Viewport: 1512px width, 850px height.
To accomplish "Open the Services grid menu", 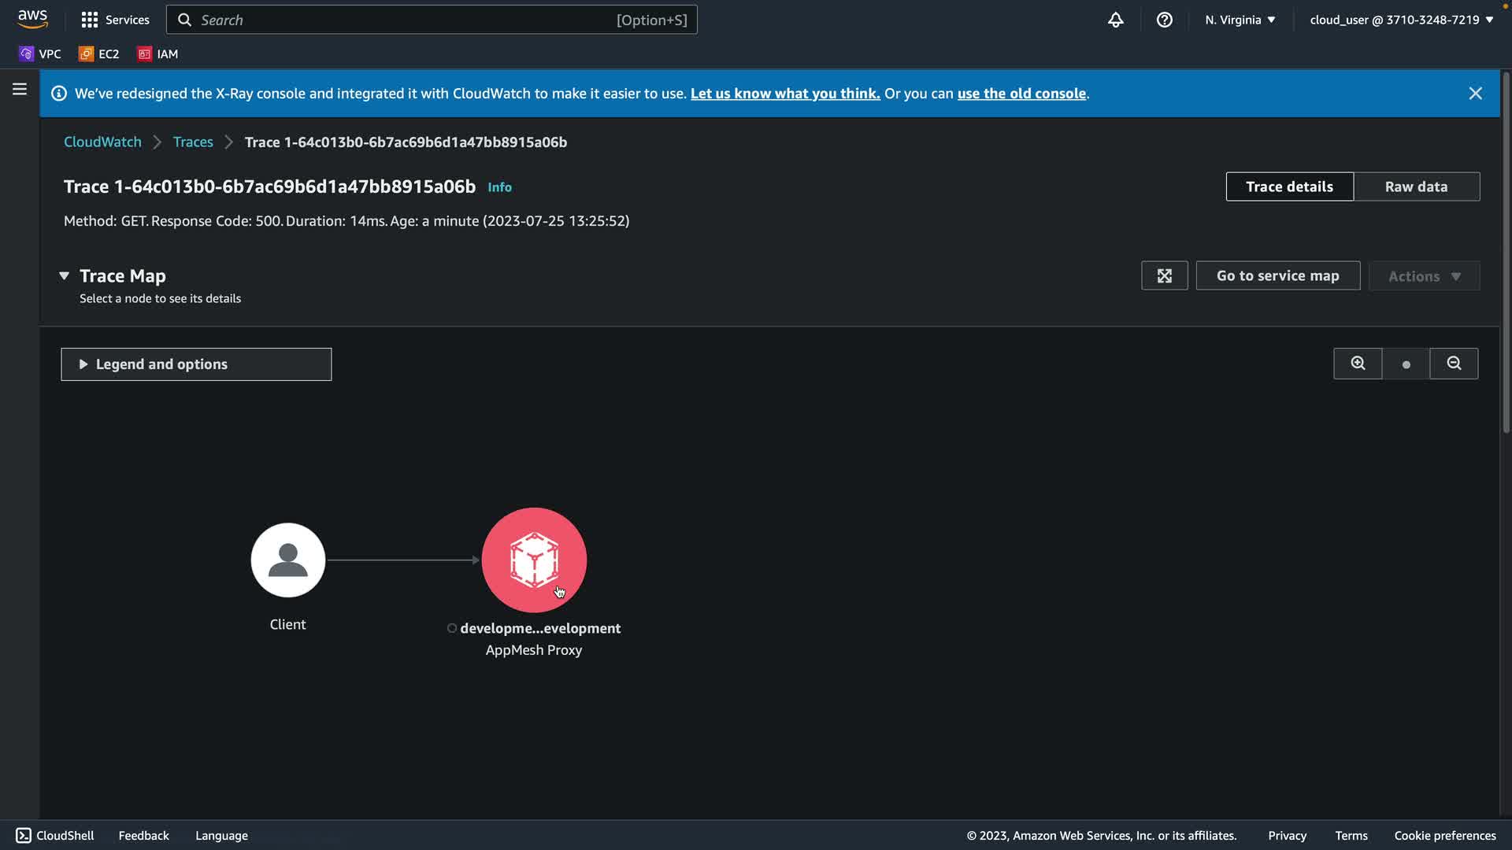I will click(115, 20).
